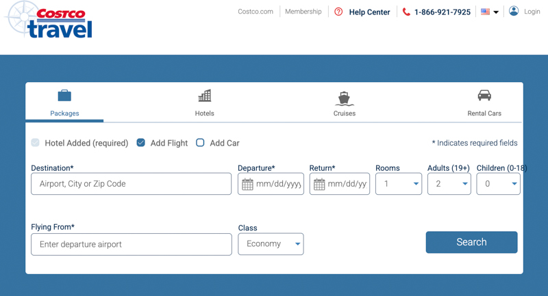Switch to the Packages tab
The height and width of the screenshot is (296, 548).
(x=64, y=103)
